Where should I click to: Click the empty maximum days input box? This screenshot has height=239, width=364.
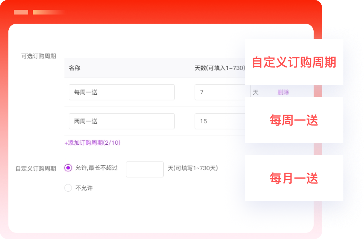click(145, 169)
